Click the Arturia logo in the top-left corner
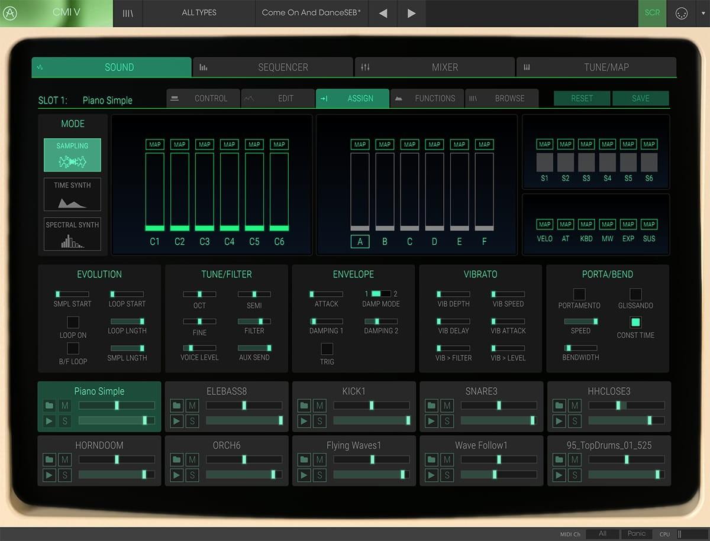Viewport: 710px width, 541px height. coord(9,13)
